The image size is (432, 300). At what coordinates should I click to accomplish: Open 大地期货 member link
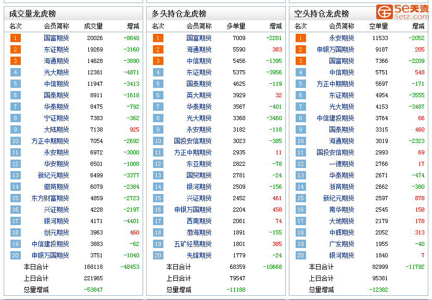[341, 221]
